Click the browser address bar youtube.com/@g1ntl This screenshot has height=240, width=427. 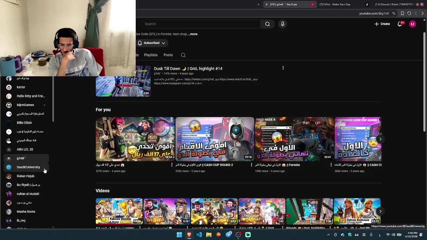pos(374,13)
